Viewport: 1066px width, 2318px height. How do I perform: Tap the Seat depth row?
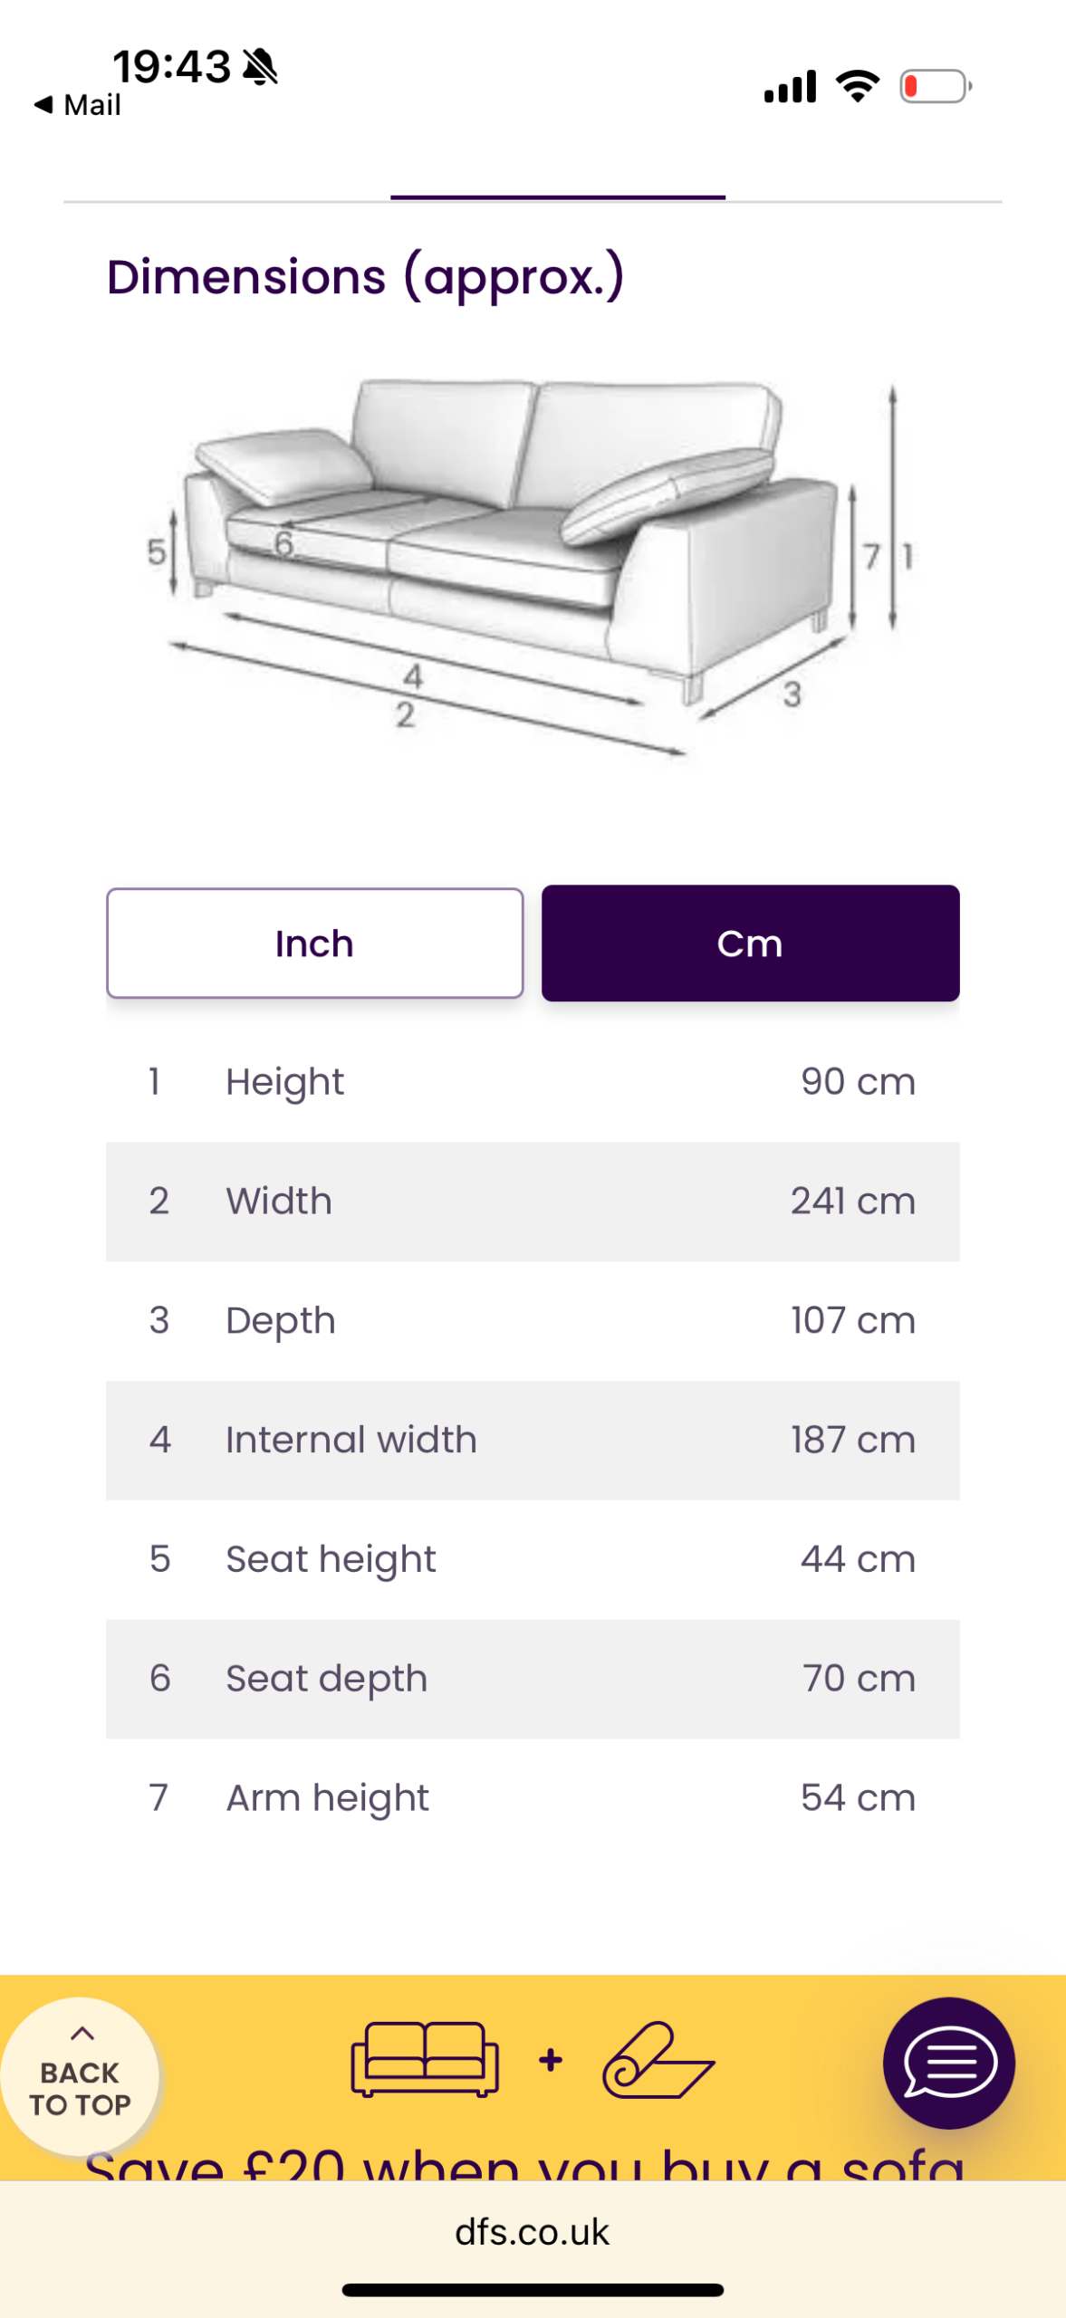coord(533,1678)
